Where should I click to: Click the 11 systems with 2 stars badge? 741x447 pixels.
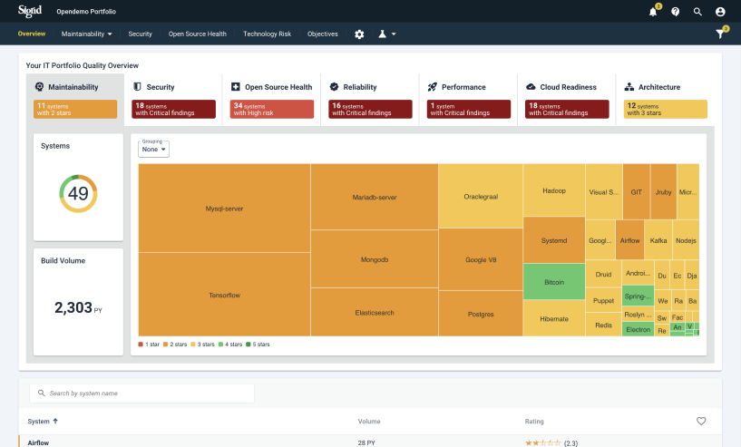pos(75,109)
